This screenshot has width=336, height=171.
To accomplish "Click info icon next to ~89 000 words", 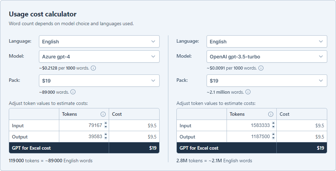I will click(73, 92).
